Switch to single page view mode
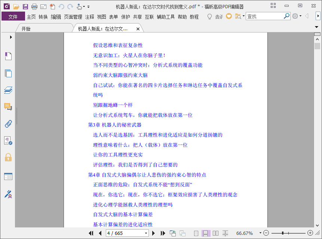The height and width of the screenshot is (239, 322). pyautogui.click(x=196, y=233)
